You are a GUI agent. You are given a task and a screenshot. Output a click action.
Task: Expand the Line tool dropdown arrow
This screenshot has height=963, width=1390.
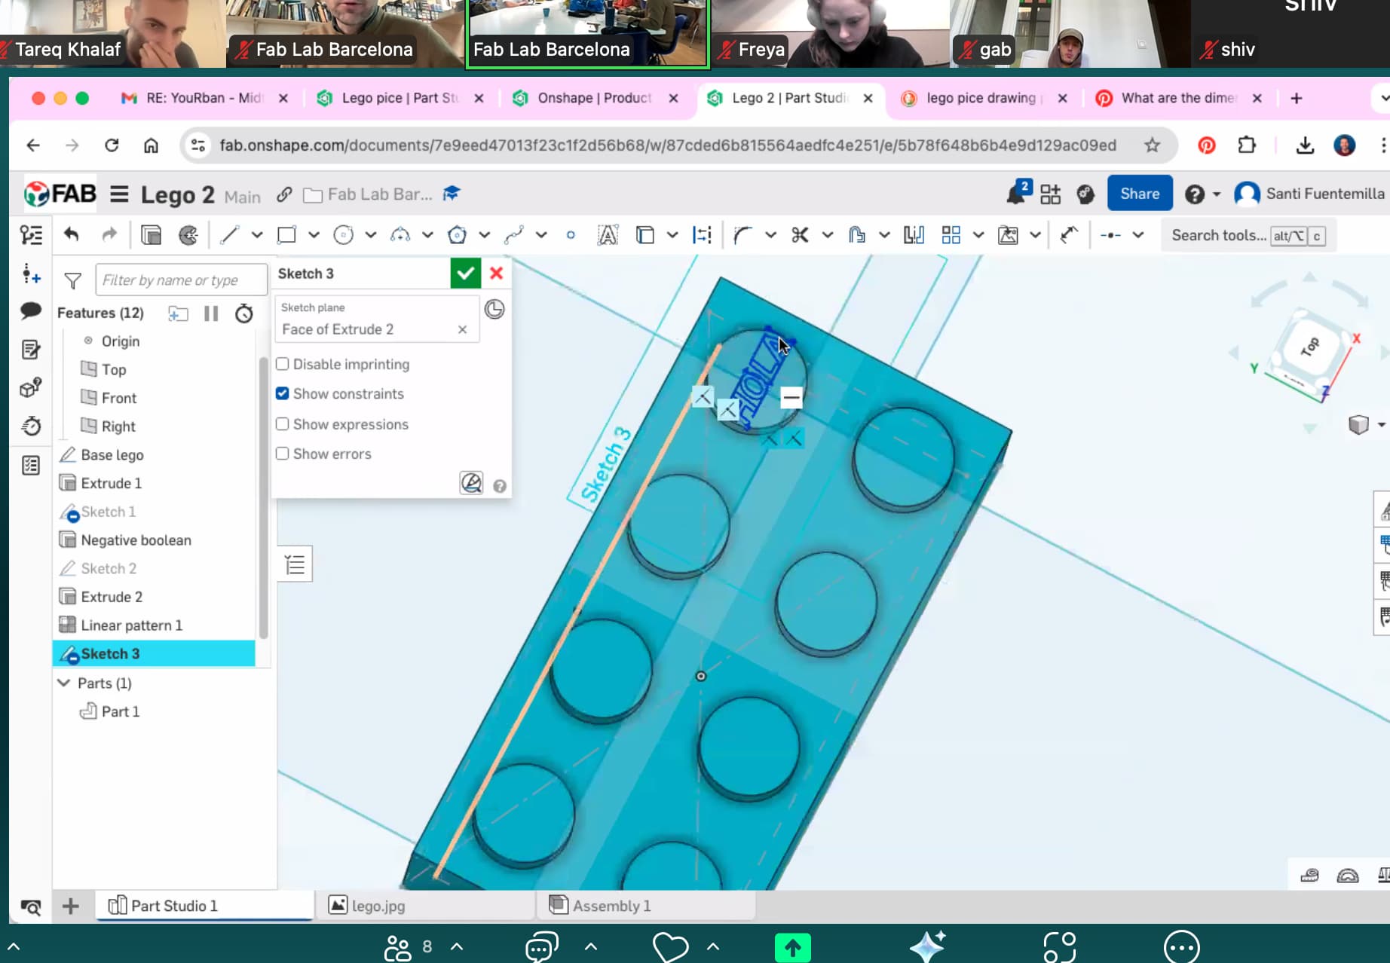pyautogui.click(x=257, y=235)
